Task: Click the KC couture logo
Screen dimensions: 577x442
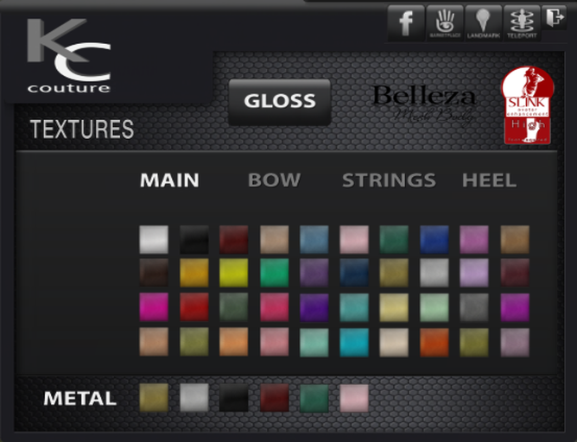Action: tap(69, 55)
